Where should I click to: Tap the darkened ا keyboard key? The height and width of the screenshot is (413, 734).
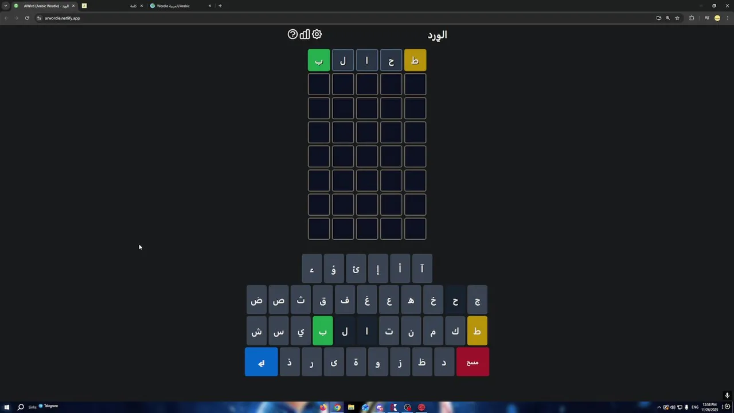pyautogui.click(x=367, y=331)
